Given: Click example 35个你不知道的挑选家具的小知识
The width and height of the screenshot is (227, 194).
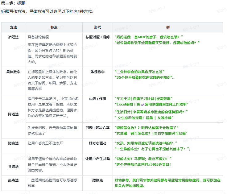Looking at the screenshot, I should pos(144,78).
